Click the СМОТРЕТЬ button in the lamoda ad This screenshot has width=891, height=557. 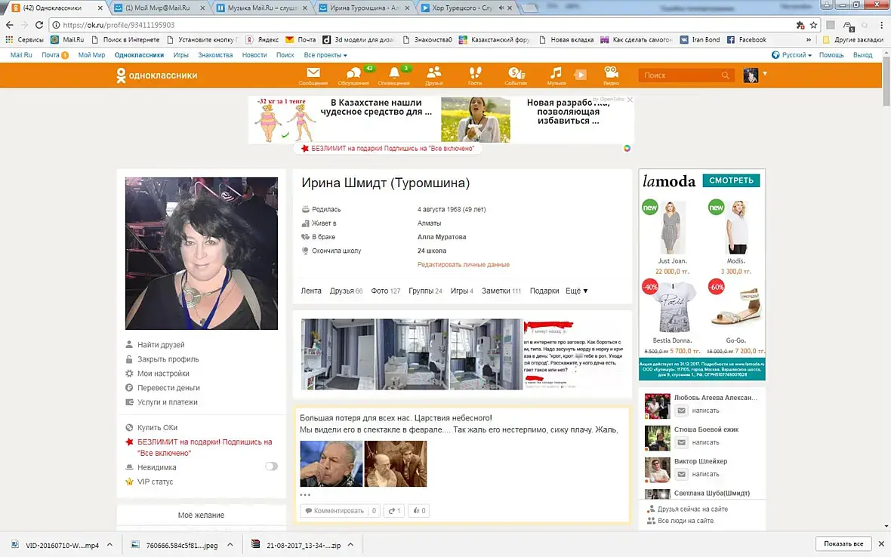coord(731,180)
